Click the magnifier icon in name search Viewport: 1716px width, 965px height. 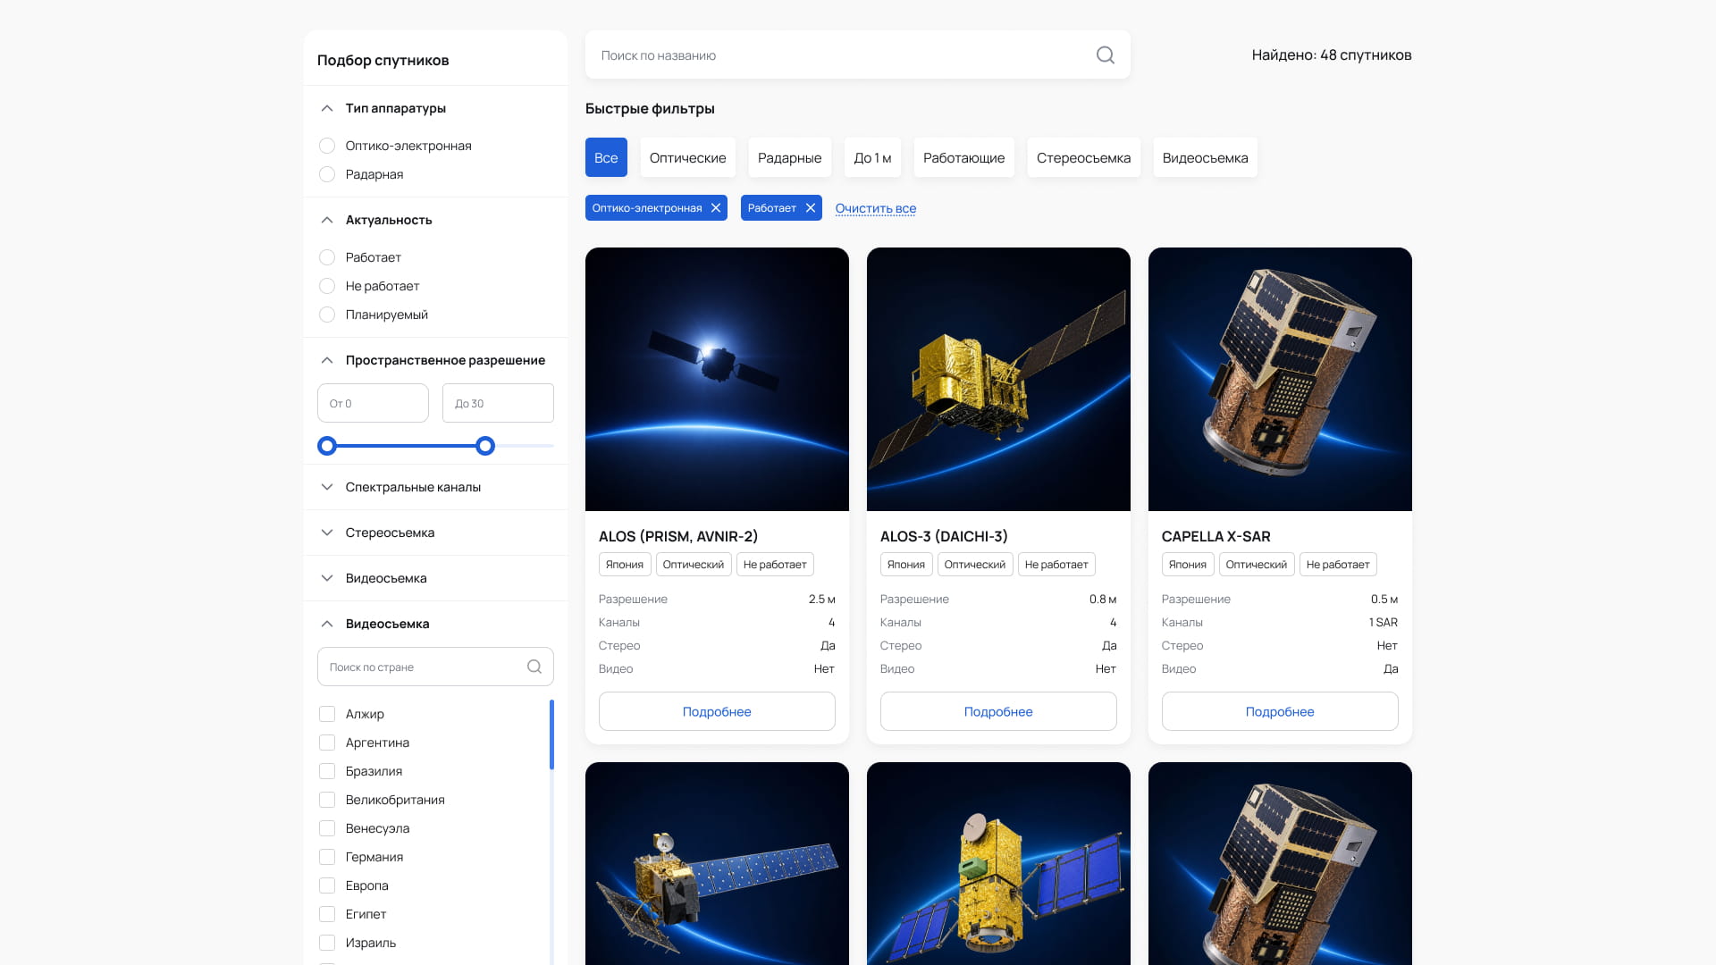pyautogui.click(x=1105, y=55)
